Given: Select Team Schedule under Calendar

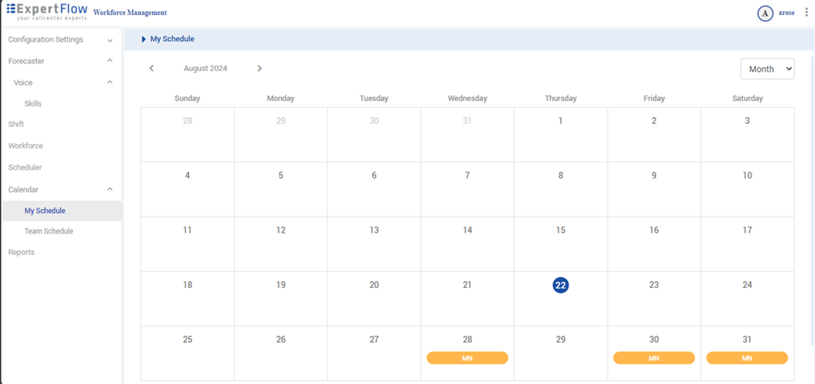Looking at the screenshot, I should 48,231.
